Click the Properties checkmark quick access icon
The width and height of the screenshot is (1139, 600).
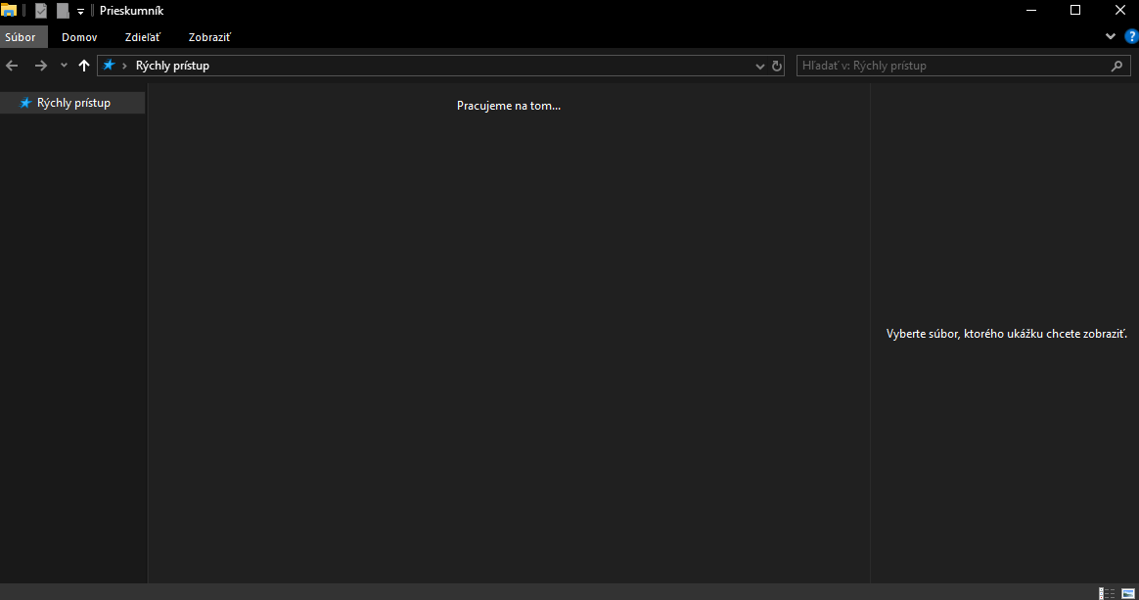click(41, 11)
